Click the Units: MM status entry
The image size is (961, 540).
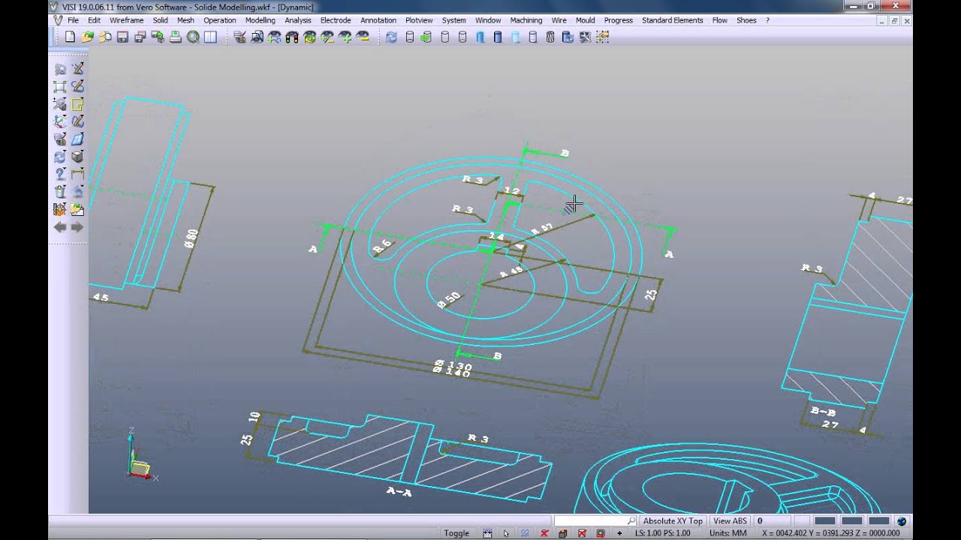728,533
